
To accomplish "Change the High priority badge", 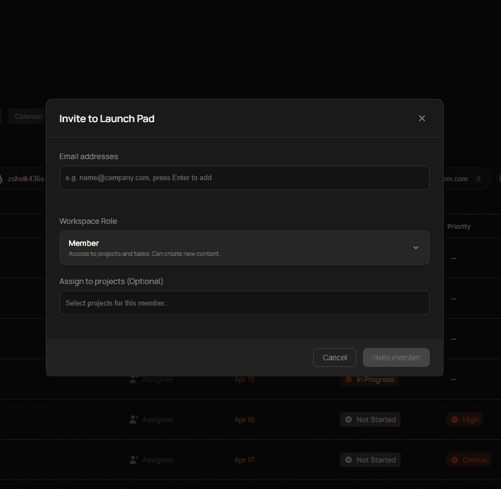I will click(x=465, y=419).
